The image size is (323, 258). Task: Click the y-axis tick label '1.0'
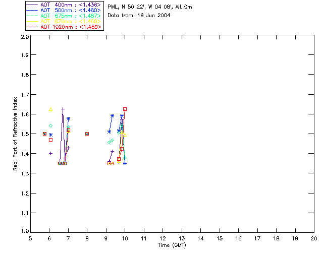coord(25,231)
